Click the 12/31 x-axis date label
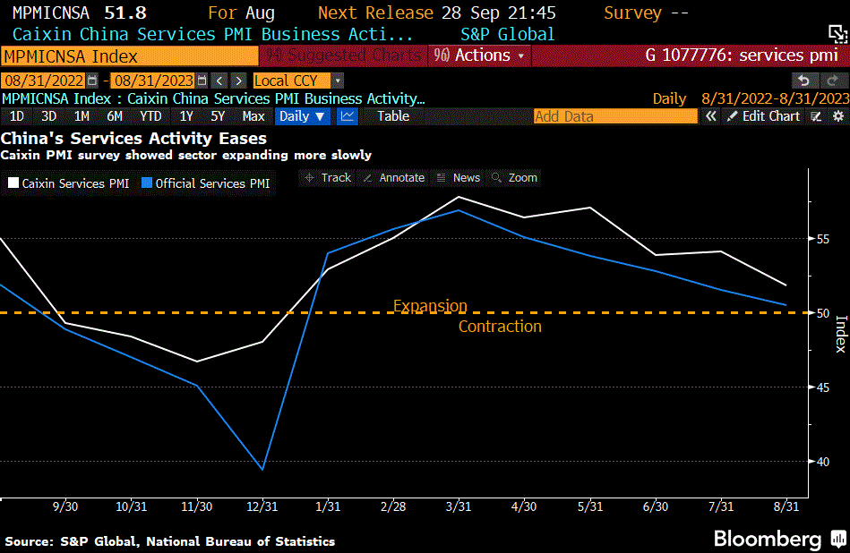The width and height of the screenshot is (850, 553). [x=262, y=507]
